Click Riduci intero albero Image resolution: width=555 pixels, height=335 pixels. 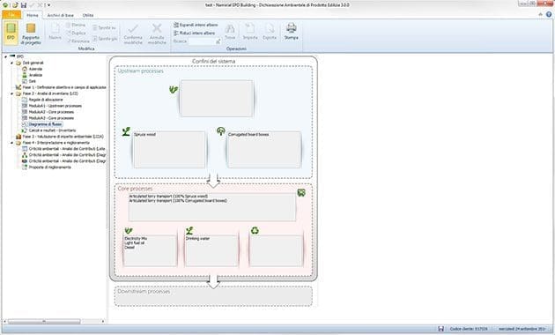coord(195,33)
